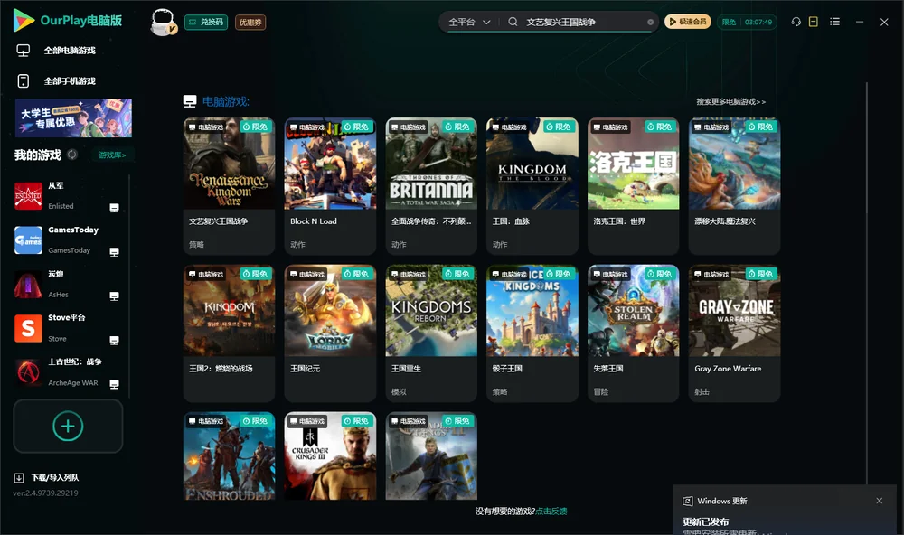Screen dimensions: 904x535
Task: Click 搜索更多电脑游戏>> link
Action: (x=730, y=101)
